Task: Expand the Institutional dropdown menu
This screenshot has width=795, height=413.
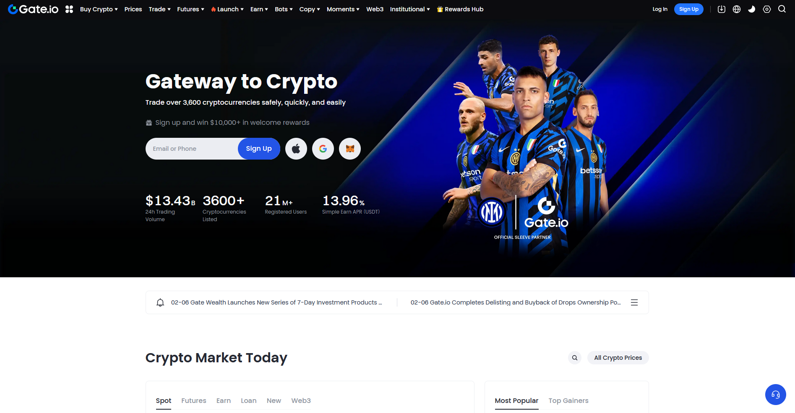Action: coord(410,9)
